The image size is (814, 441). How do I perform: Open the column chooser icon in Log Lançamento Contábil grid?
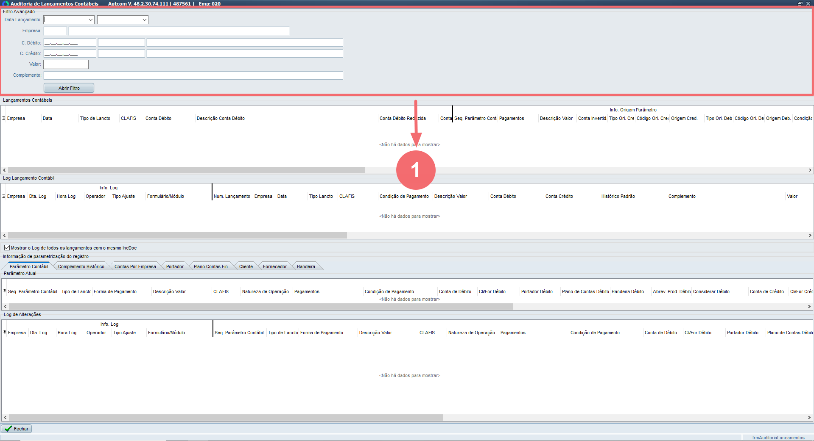pos(4,196)
